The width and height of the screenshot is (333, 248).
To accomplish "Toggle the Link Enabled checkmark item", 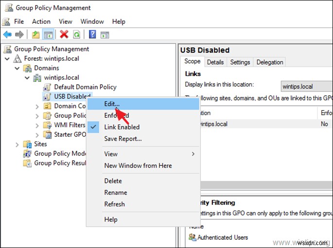I will click(143, 127).
